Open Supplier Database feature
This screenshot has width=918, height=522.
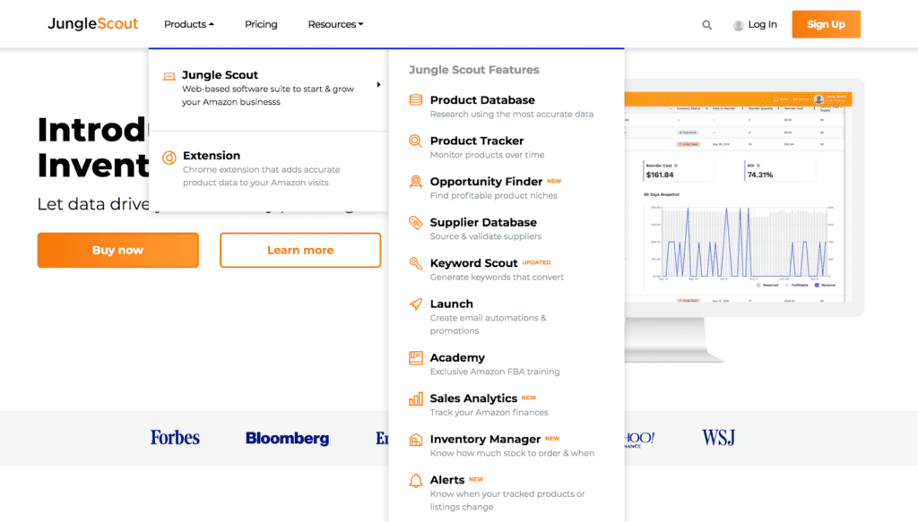(x=483, y=222)
